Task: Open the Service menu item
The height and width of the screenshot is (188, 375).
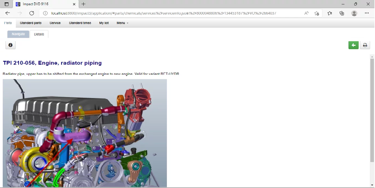Action: pos(55,23)
